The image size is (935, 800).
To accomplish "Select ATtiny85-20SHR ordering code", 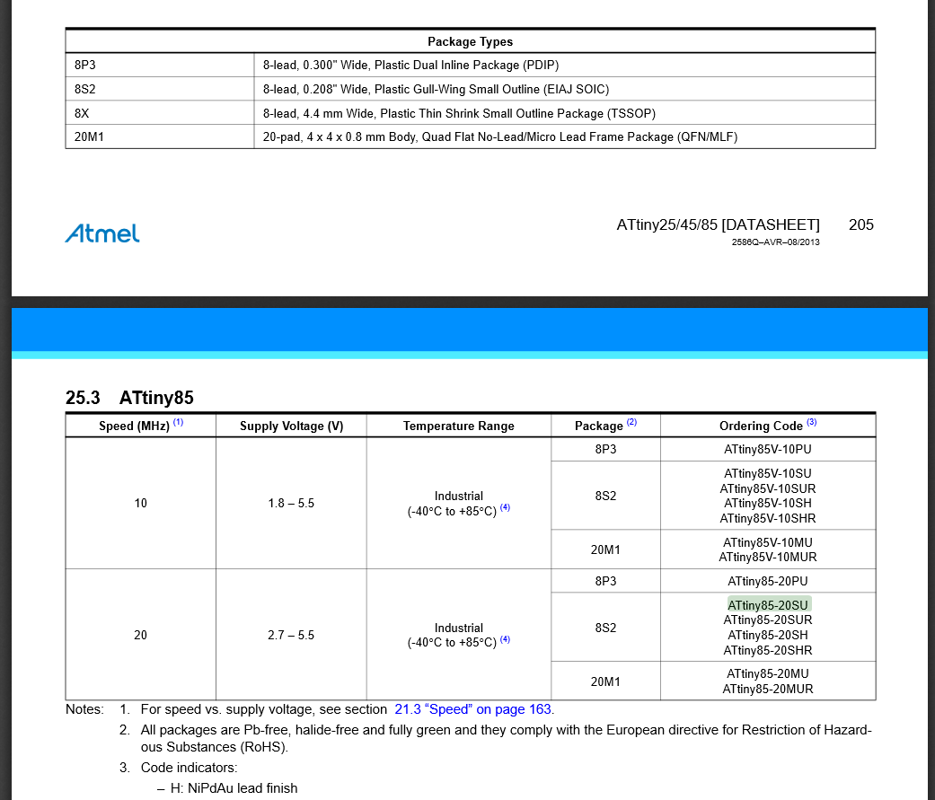I will [x=768, y=650].
